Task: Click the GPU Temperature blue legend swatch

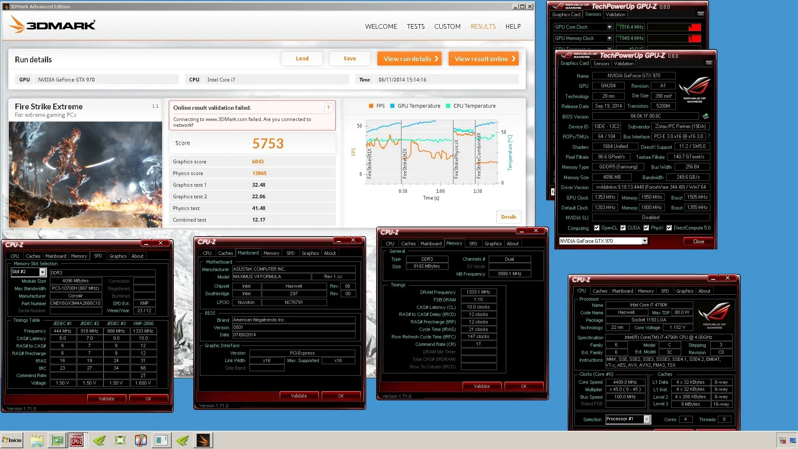Action: (x=392, y=106)
